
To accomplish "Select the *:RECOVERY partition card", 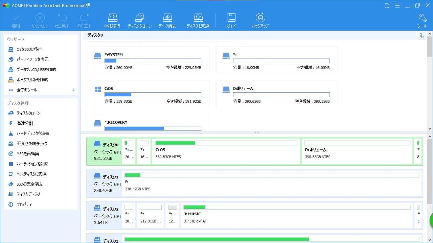I will pyautogui.click(x=148, y=123).
